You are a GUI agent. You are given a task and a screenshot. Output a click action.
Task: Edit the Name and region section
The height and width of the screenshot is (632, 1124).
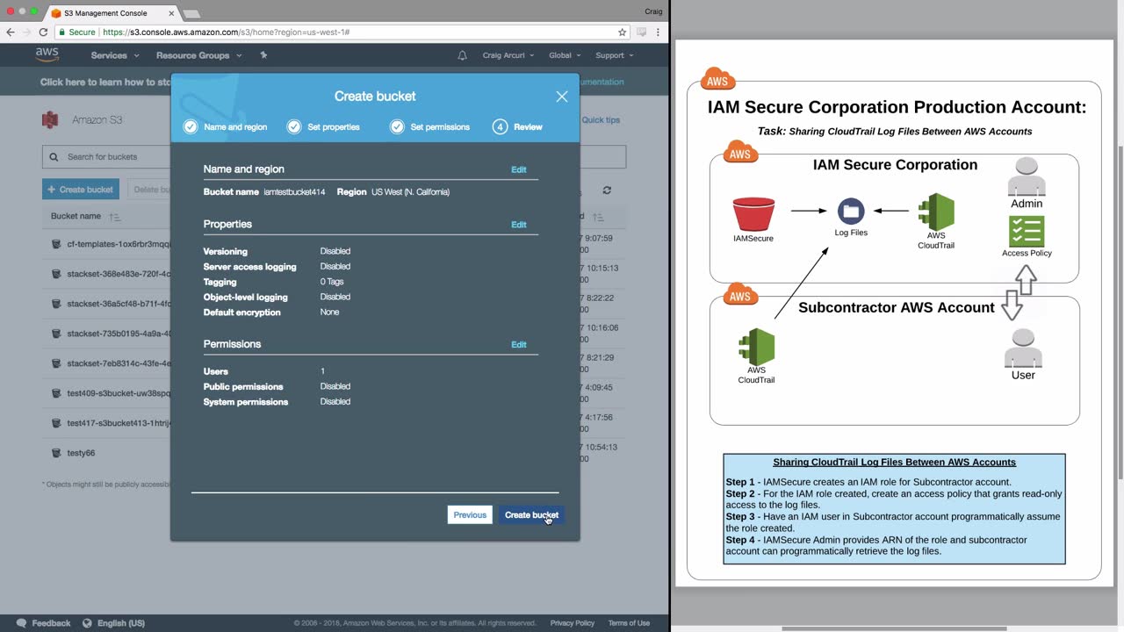pyautogui.click(x=519, y=169)
